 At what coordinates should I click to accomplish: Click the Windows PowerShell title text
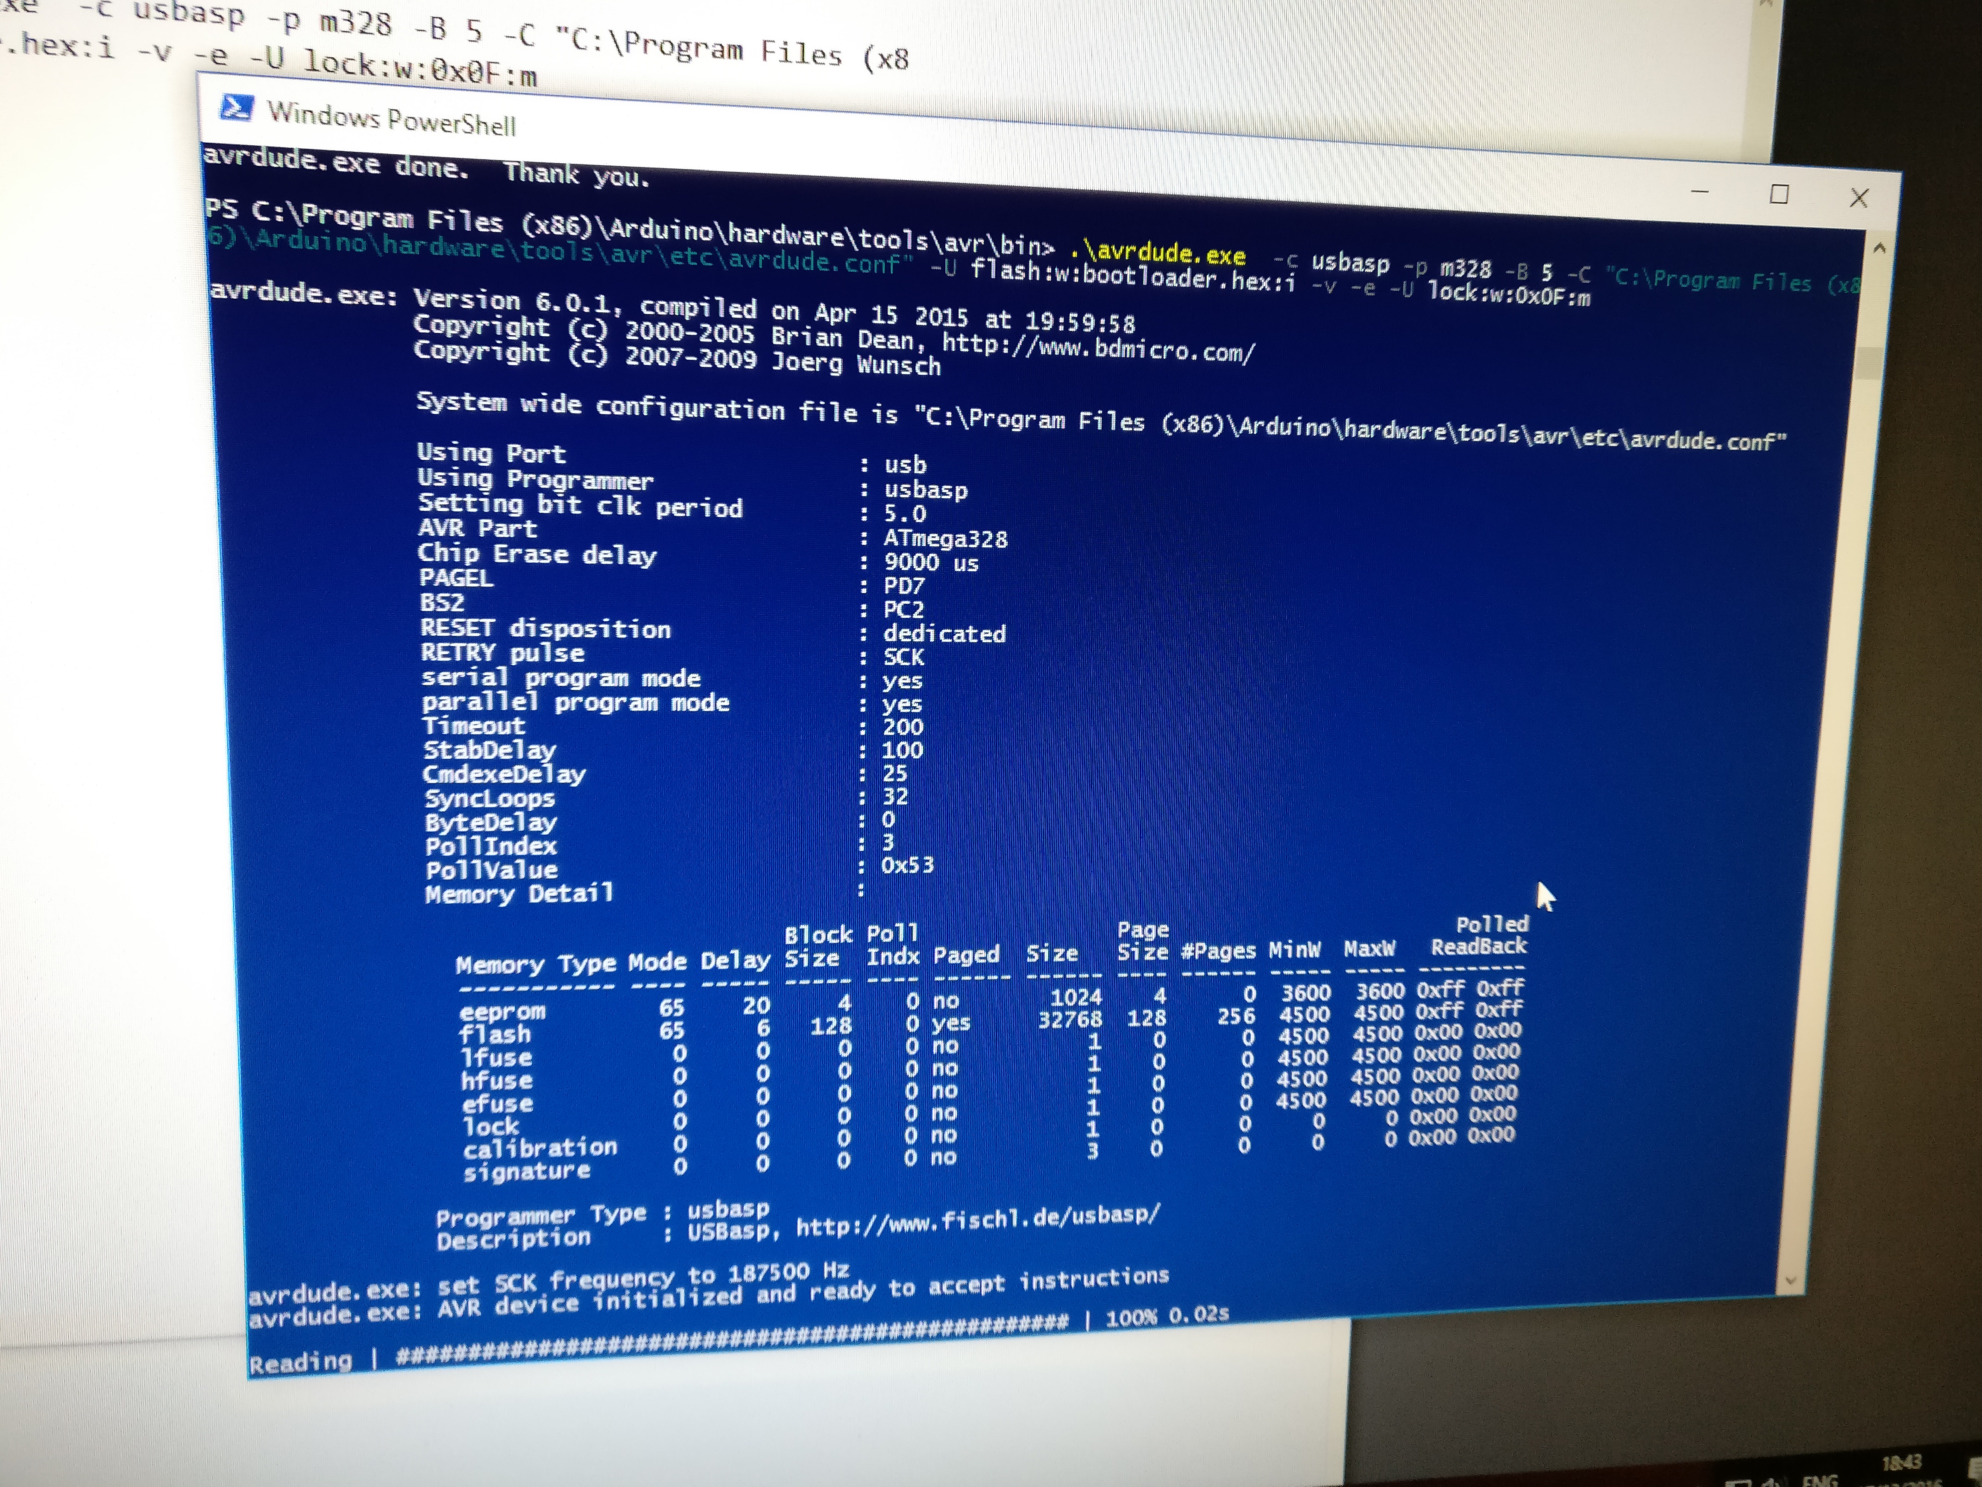point(392,118)
